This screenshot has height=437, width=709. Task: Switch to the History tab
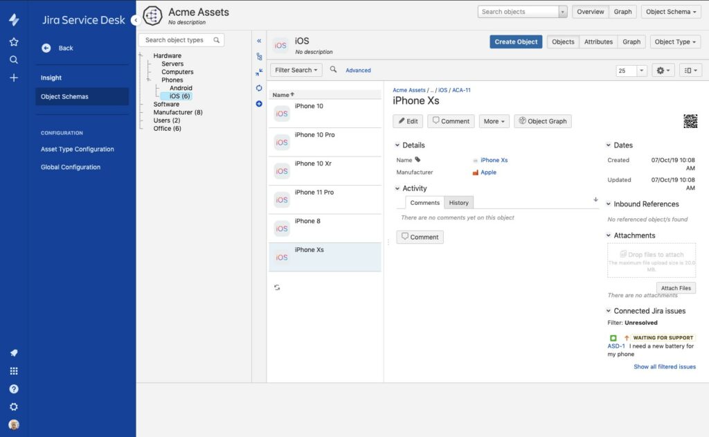point(458,203)
